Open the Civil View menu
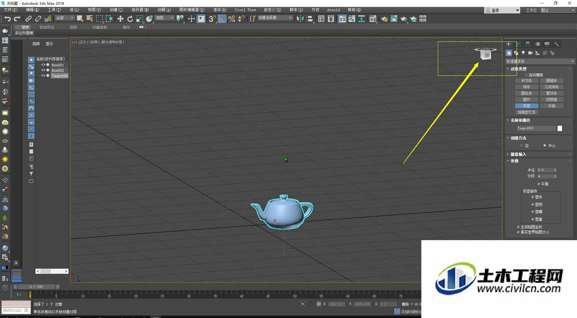 click(x=246, y=10)
